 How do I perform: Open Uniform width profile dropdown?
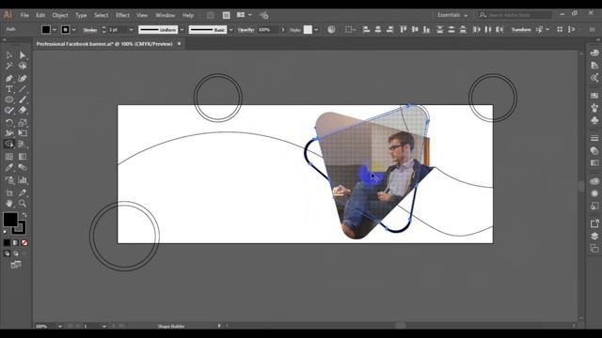coord(182,30)
